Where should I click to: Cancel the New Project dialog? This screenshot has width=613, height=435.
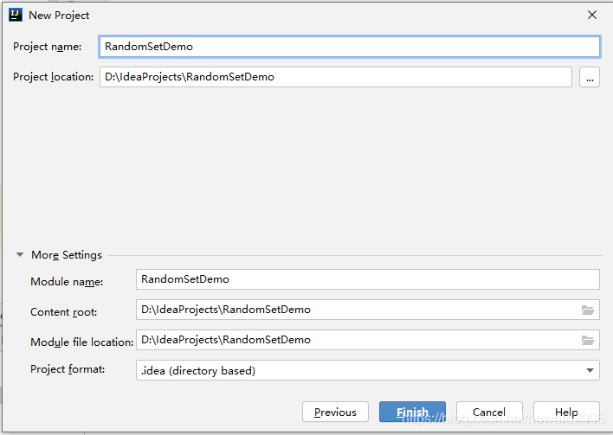click(489, 412)
